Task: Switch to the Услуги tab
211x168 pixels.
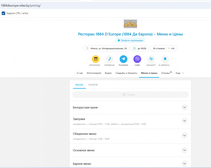Action: pos(93,85)
